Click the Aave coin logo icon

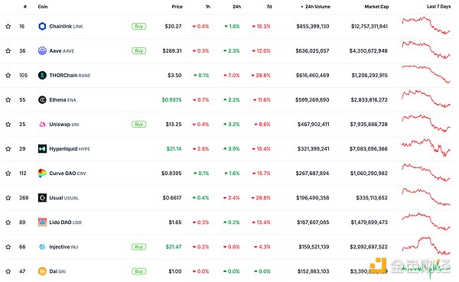pos(42,51)
